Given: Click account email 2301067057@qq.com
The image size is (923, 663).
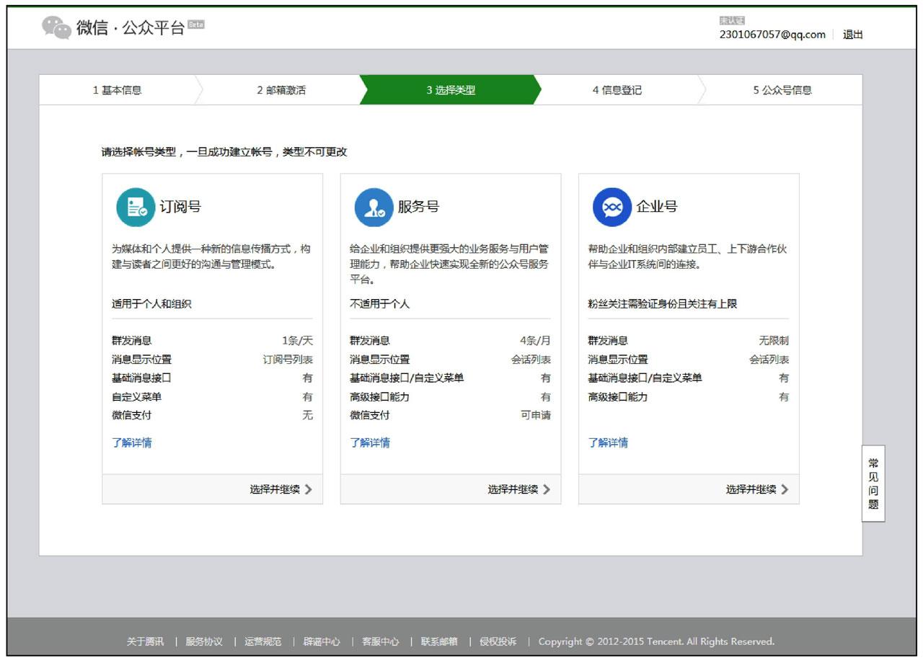Looking at the screenshot, I should point(772,35).
